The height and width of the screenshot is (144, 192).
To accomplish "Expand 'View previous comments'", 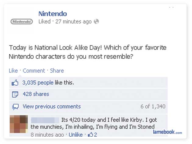I will point(52,107).
